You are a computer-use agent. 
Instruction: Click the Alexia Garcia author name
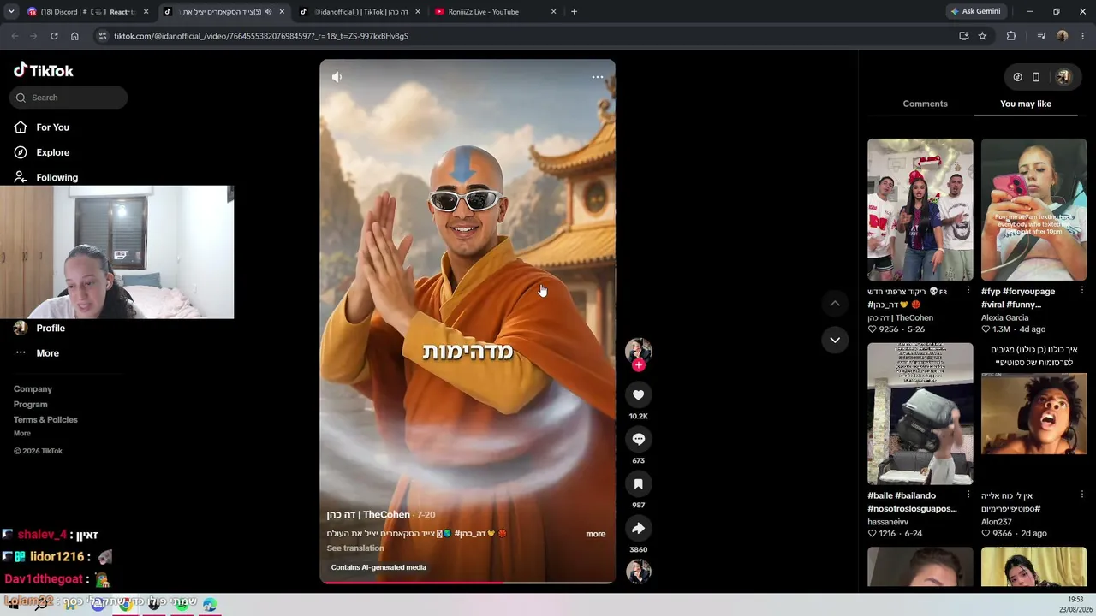pos(1004,318)
